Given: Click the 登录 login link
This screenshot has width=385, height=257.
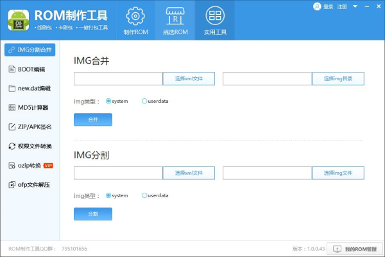Looking at the screenshot, I should tap(329, 6).
